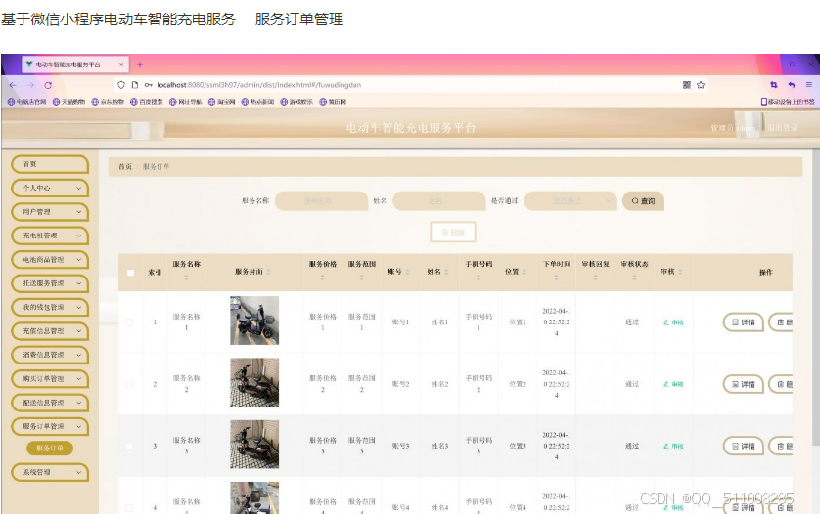Expand 充值信息管理 sidebar menu
The width and height of the screenshot is (820, 514).
pos(49,331)
